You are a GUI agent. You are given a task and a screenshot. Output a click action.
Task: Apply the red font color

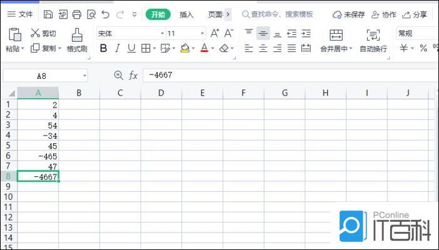click(x=204, y=48)
